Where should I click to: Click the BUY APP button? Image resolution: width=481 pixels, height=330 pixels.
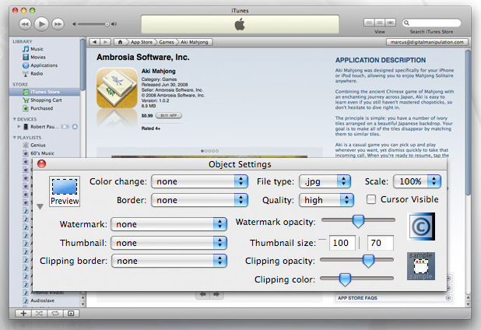click(169, 116)
